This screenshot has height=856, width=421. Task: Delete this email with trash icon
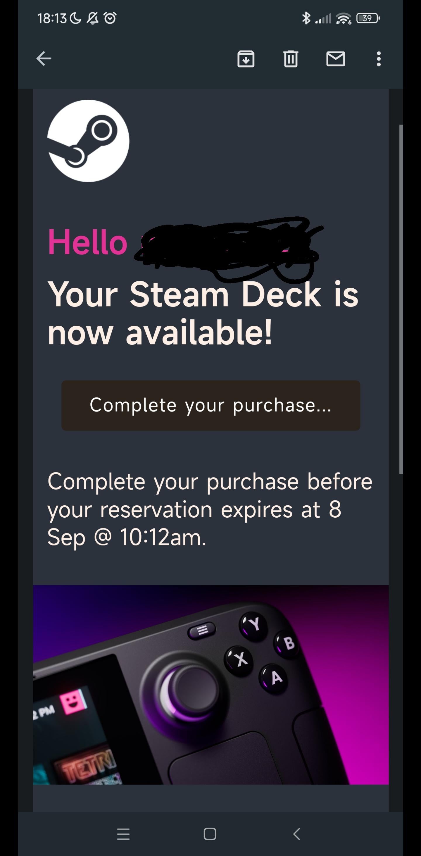291,59
